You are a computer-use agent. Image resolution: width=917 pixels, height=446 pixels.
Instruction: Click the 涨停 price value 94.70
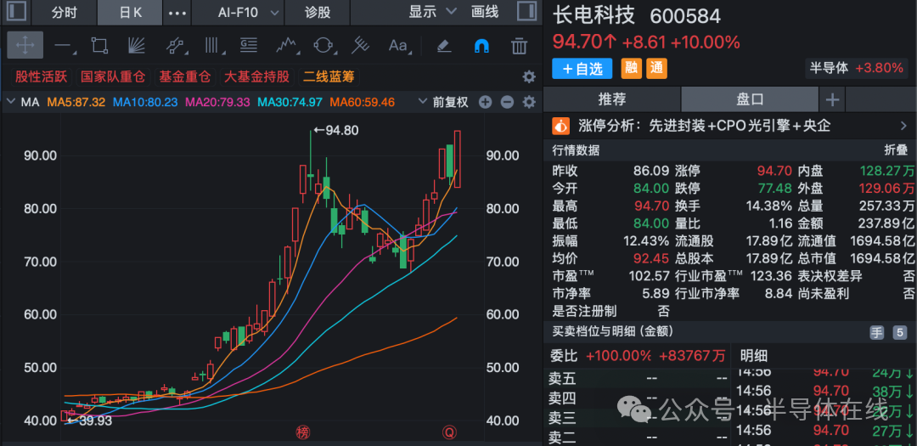coord(774,172)
